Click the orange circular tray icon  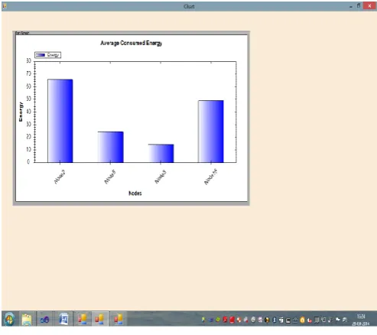click(302, 320)
